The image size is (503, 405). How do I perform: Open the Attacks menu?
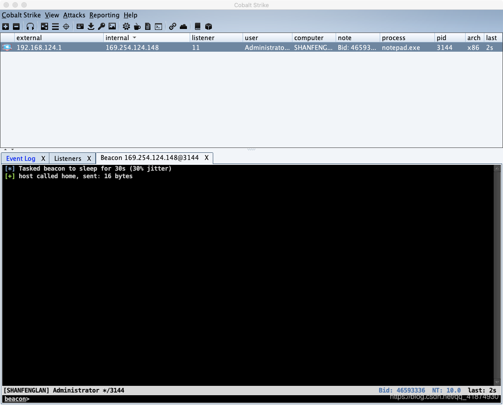coord(74,15)
